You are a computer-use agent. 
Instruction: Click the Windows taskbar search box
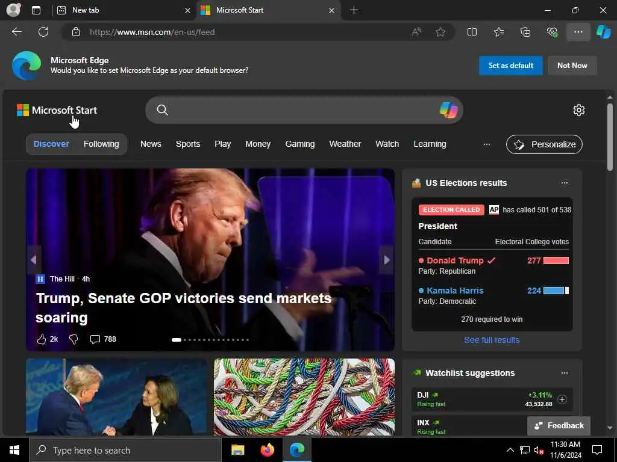click(x=125, y=450)
